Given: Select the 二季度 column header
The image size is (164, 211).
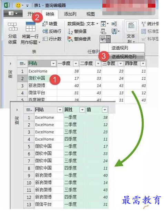Looking at the screenshot, I should coord(86,64).
